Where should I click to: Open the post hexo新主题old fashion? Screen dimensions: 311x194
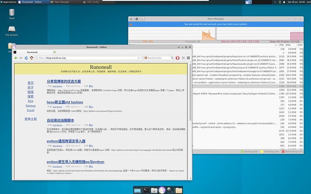coord(65,102)
